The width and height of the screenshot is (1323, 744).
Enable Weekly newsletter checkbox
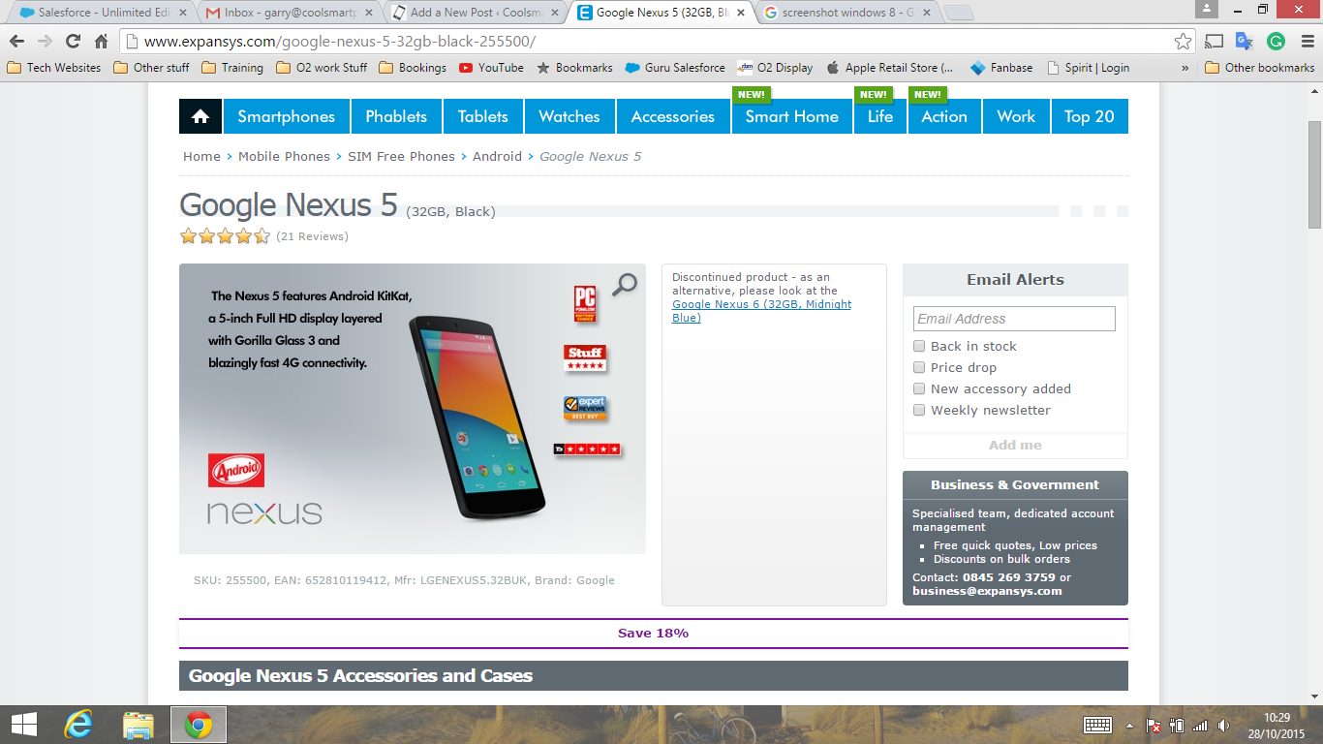point(919,410)
